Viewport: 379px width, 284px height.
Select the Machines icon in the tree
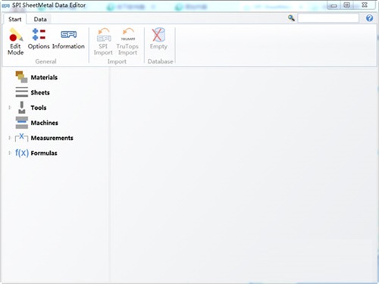(x=21, y=123)
